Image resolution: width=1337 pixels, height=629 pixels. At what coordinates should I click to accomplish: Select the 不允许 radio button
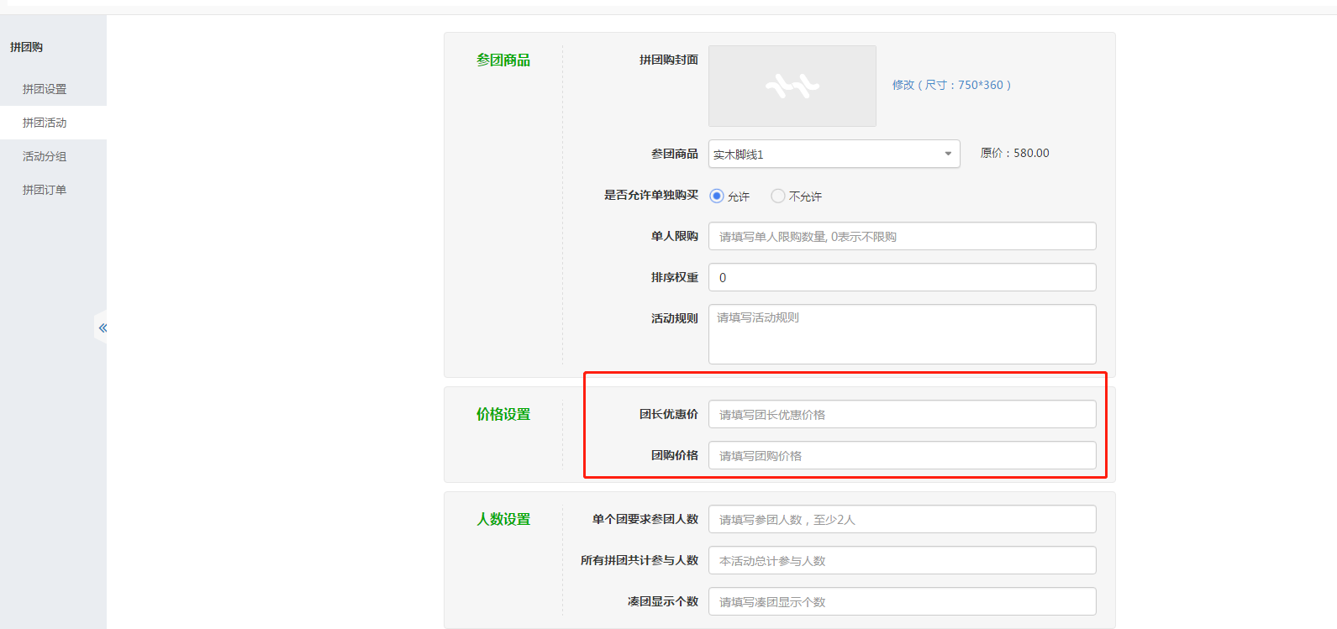pos(778,196)
